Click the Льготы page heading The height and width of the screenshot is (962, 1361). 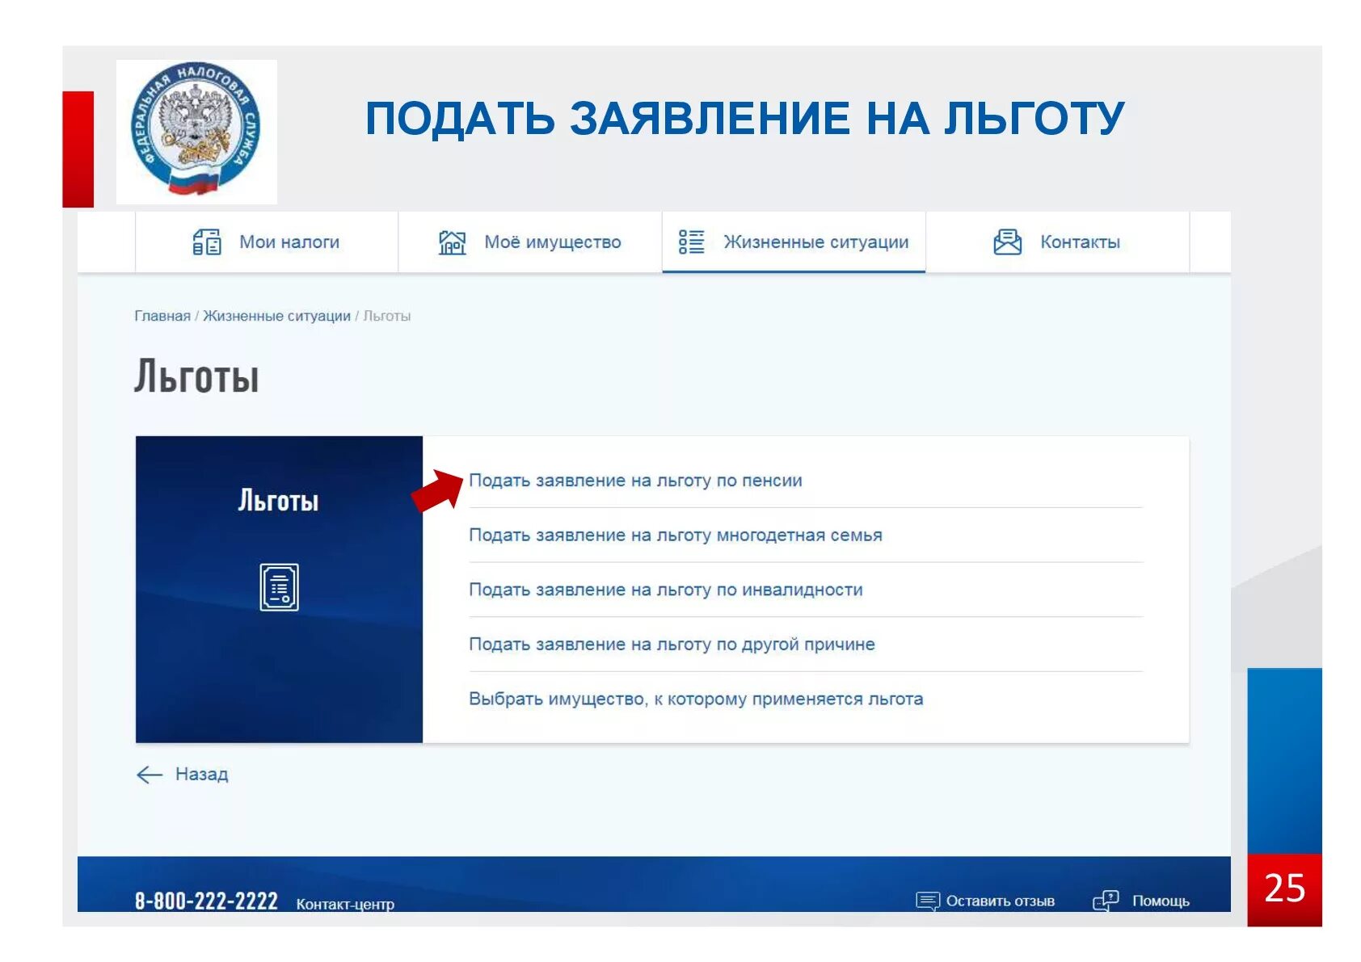pos(196,377)
